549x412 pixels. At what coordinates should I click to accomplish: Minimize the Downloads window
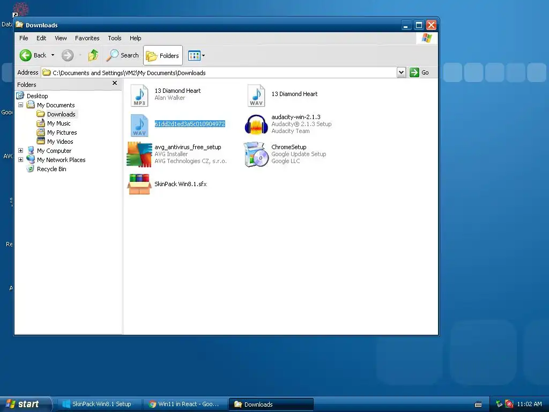point(406,25)
